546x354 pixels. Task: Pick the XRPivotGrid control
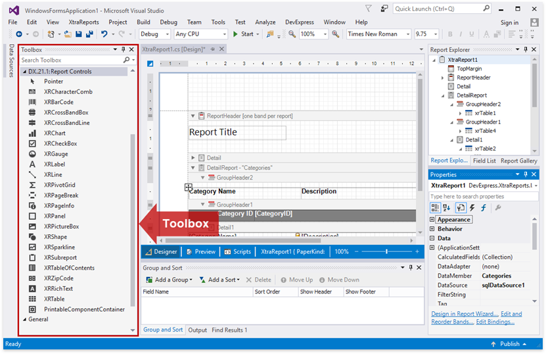coord(59,185)
